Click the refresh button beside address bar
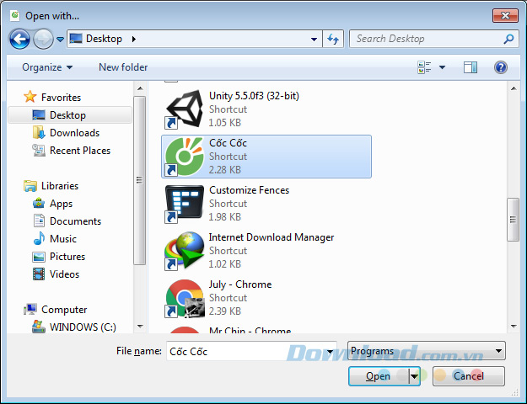Viewport: 527px width, 404px height. pos(333,39)
